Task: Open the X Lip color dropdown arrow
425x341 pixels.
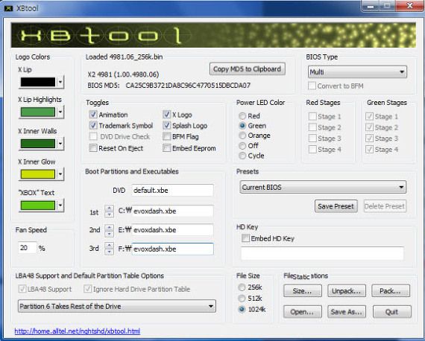Action: click(60, 82)
